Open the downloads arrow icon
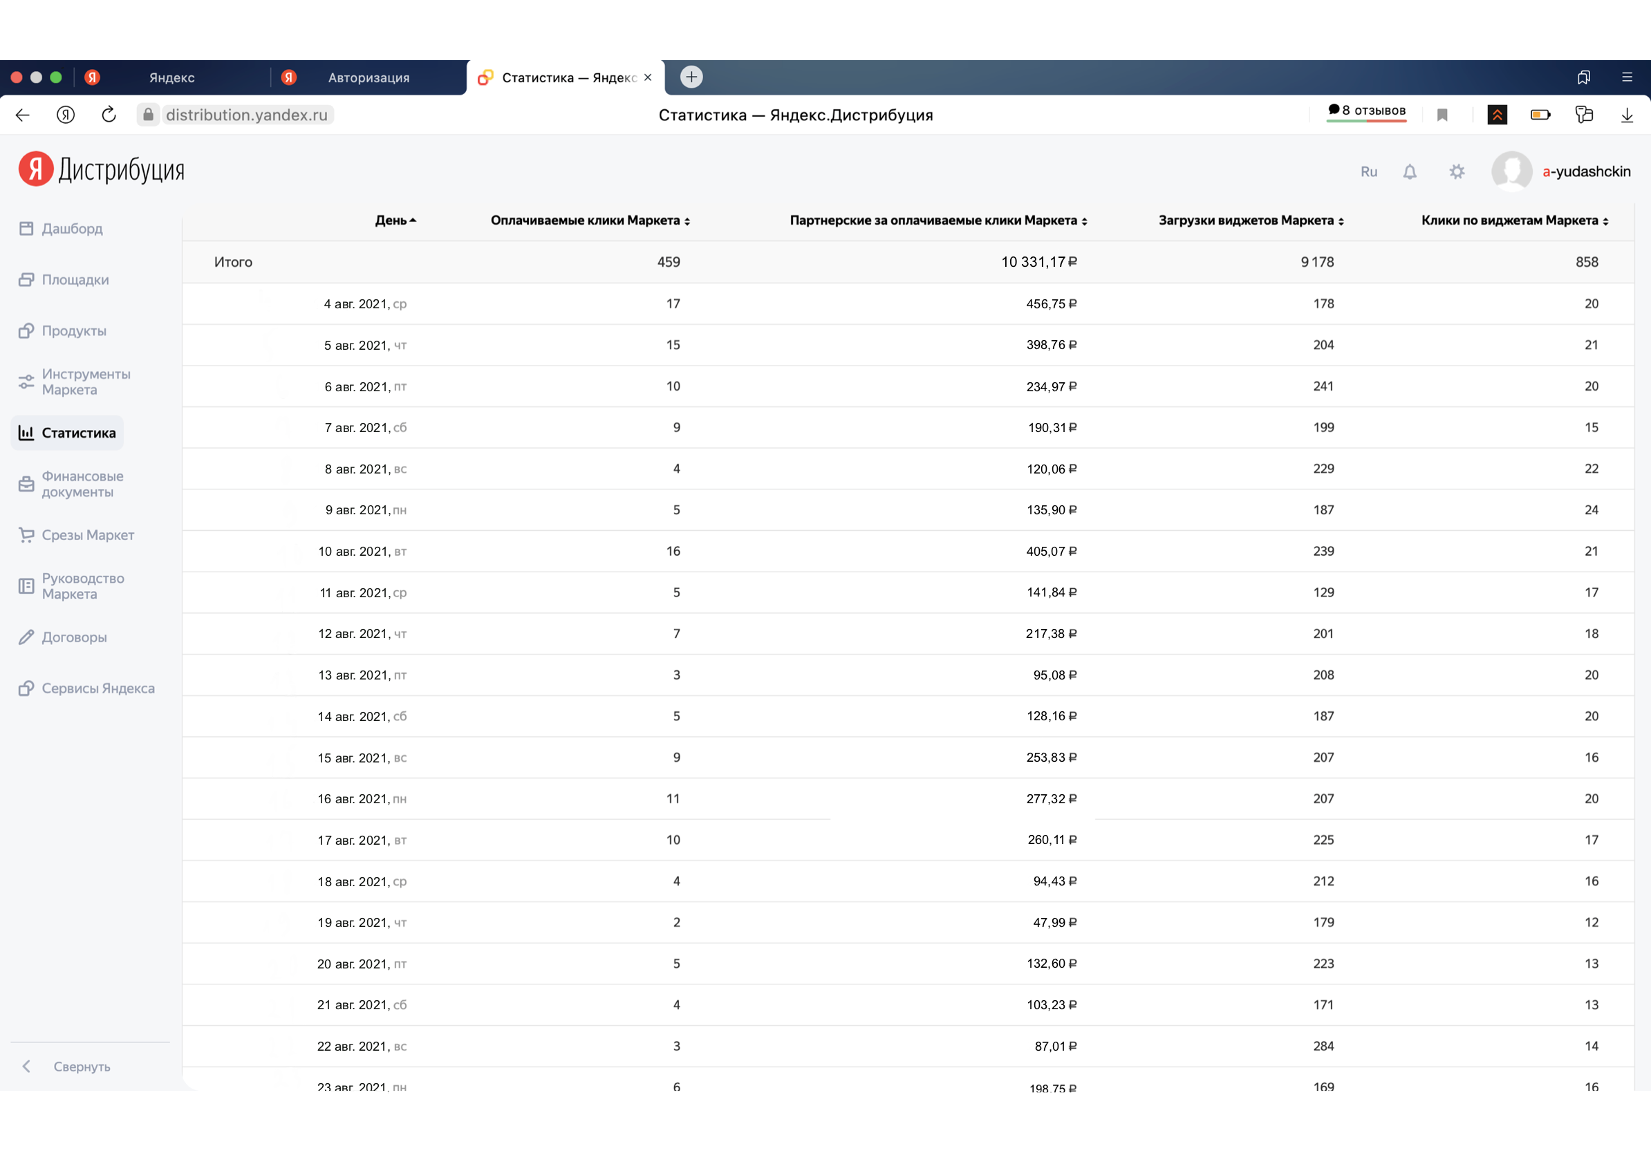 tap(1627, 115)
